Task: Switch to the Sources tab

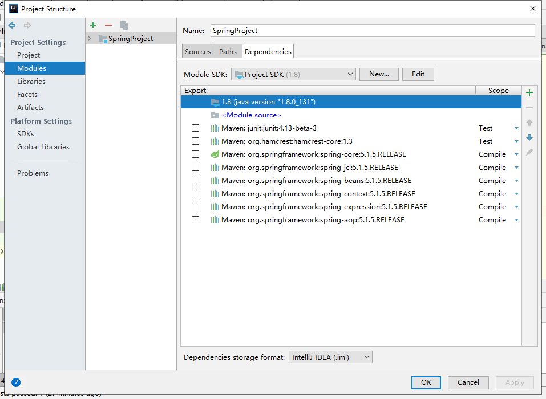Action: coord(198,51)
